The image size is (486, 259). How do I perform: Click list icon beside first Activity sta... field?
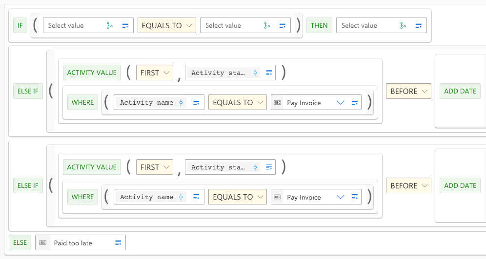click(269, 73)
